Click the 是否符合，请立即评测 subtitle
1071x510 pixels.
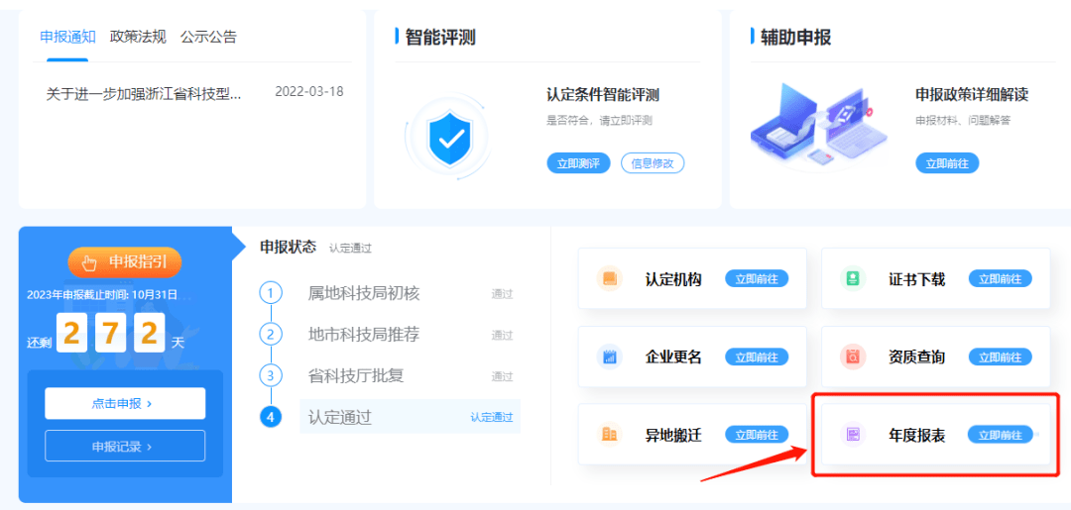600,121
